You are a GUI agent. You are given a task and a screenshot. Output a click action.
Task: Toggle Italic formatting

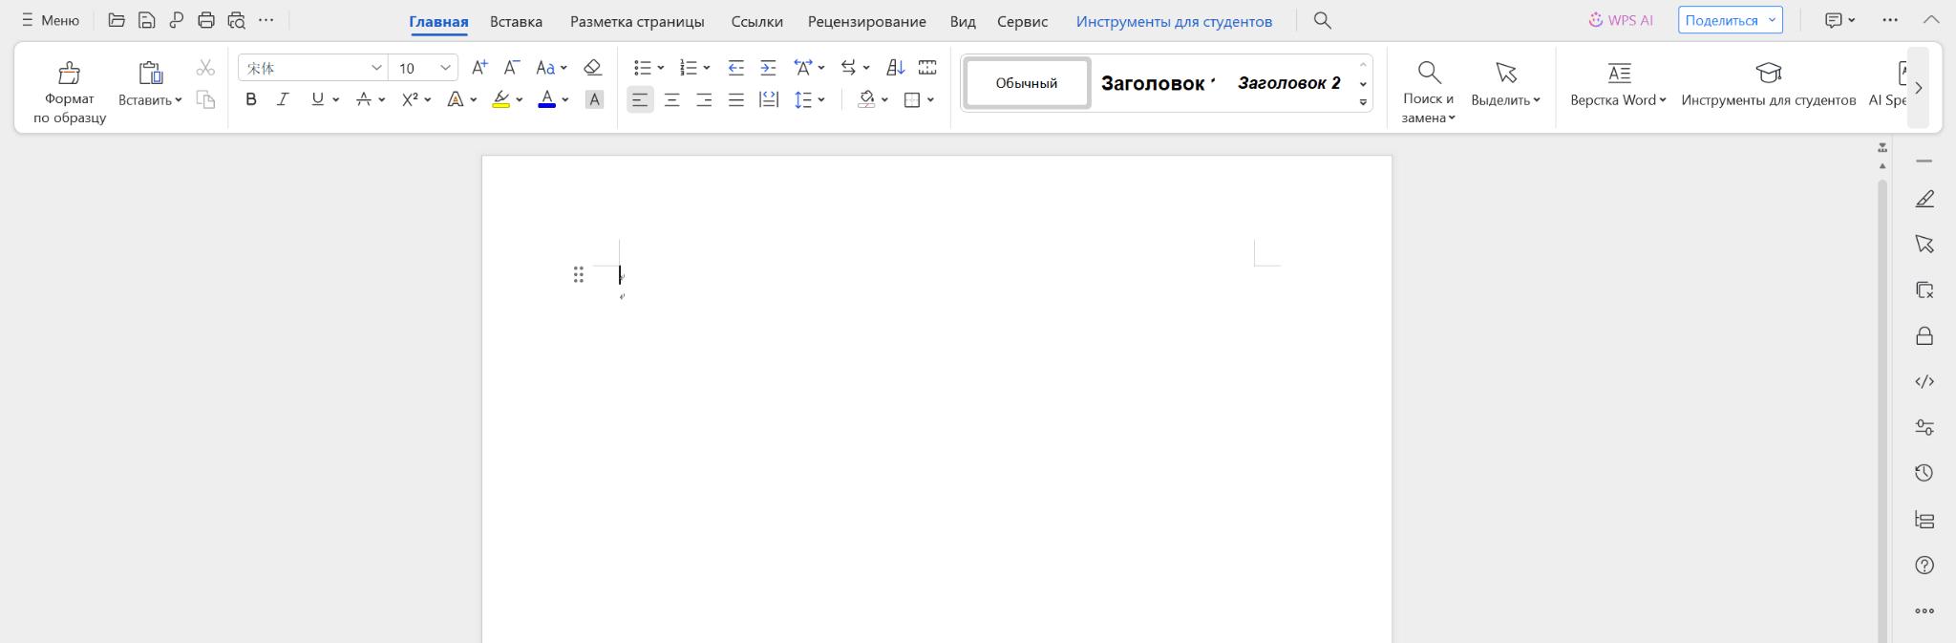coord(283,99)
